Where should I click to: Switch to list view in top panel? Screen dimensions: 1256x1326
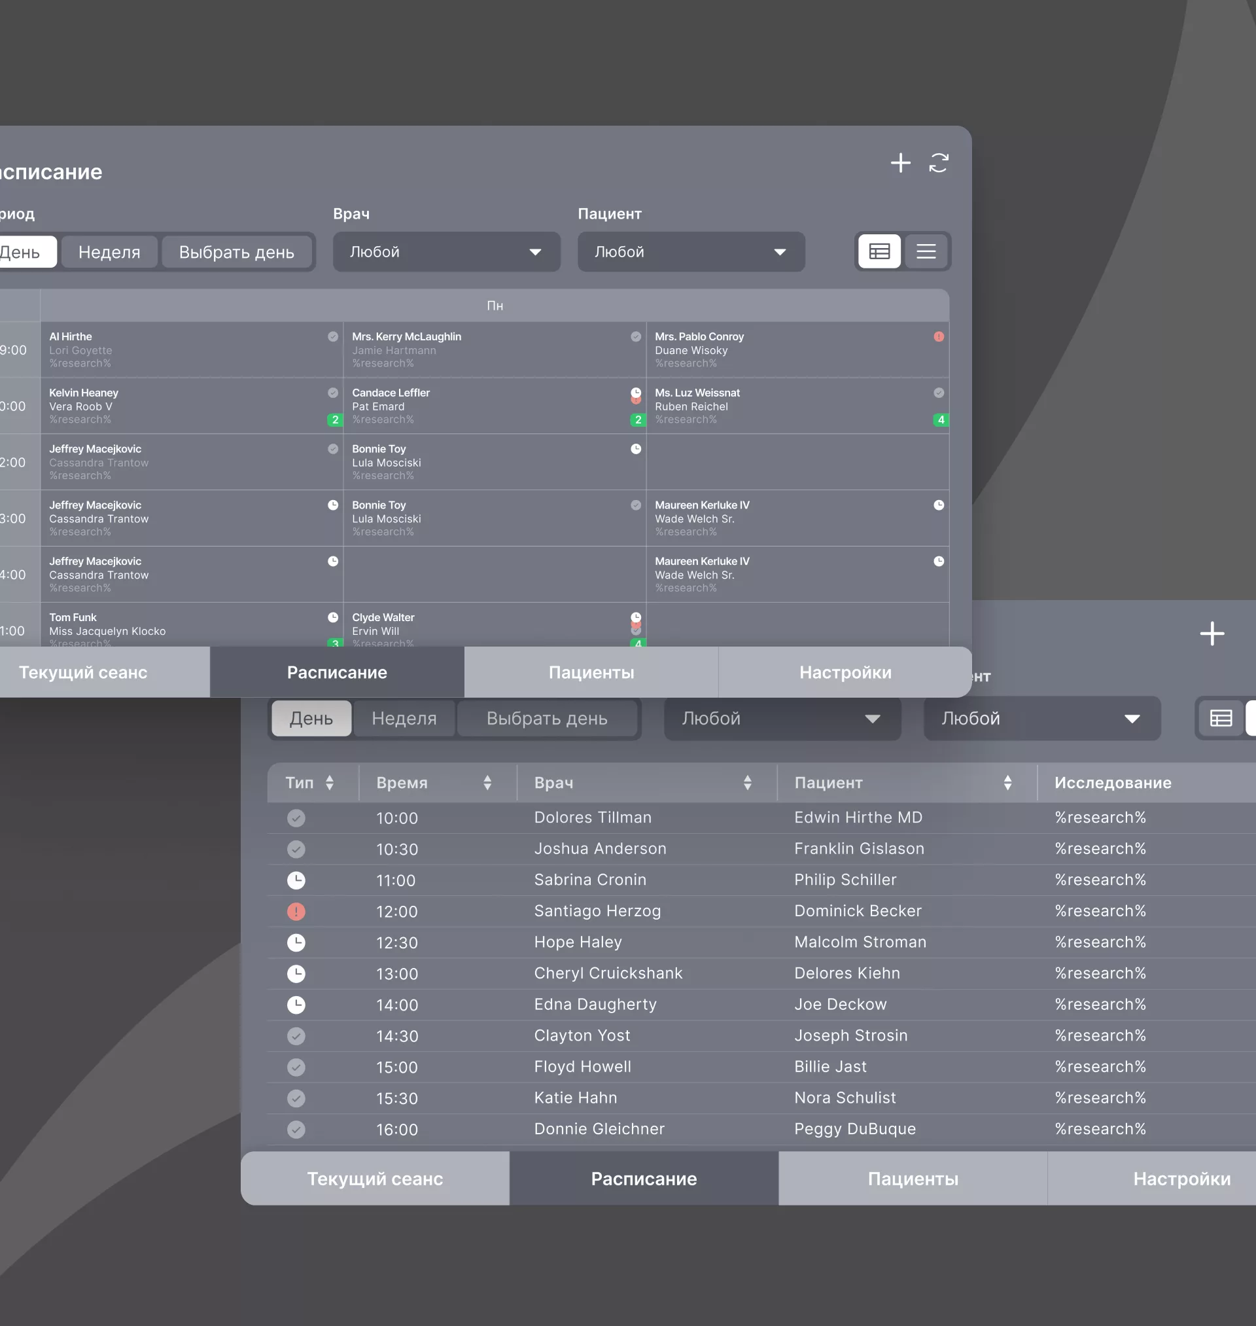[926, 252]
